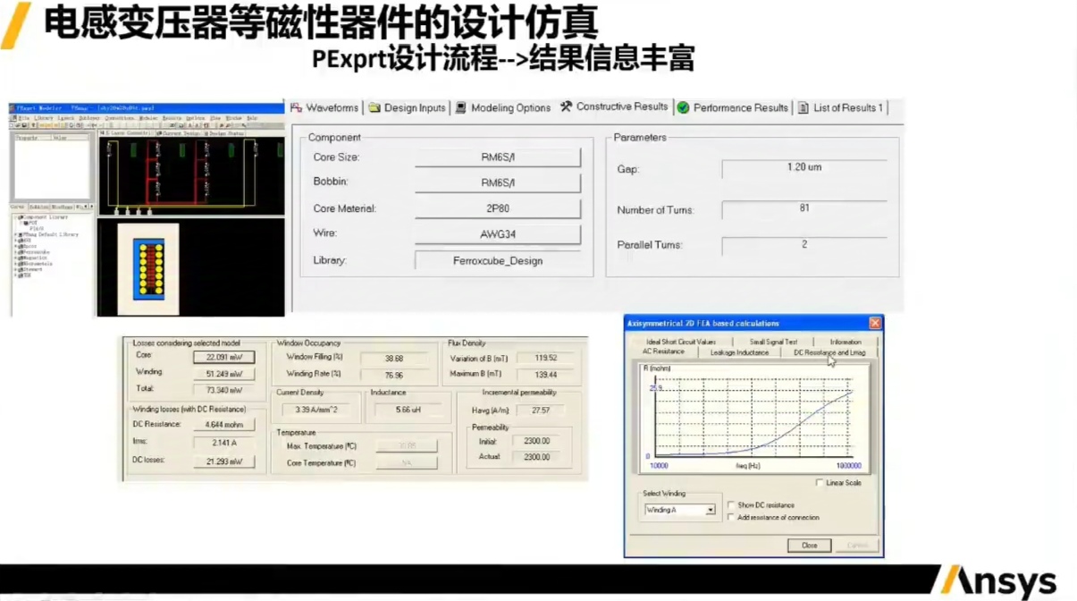Select the Bobbins tab in library pane
The image size is (1077, 601).
coord(39,207)
